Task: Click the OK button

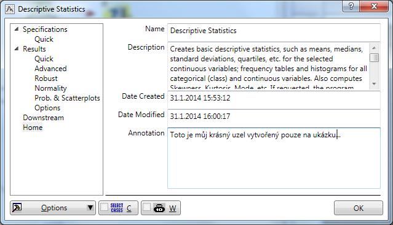Action: tap(359, 208)
